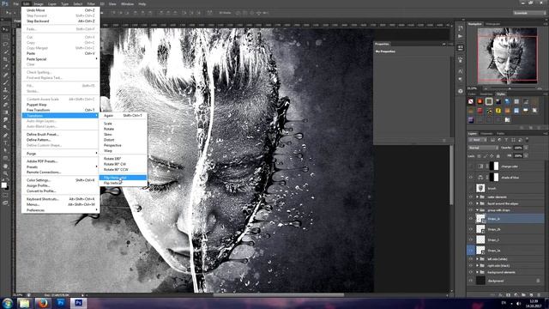Switch to the Histogram tab
Image resolution: width=549 pixels, height=309 pixels.
pos(492,24)
